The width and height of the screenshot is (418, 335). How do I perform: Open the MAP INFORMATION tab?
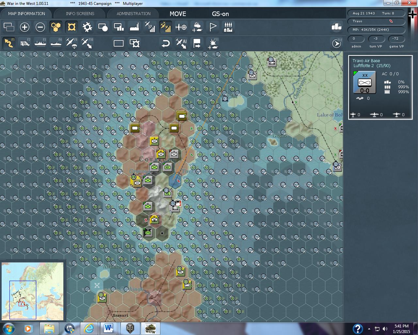point(26,14)
